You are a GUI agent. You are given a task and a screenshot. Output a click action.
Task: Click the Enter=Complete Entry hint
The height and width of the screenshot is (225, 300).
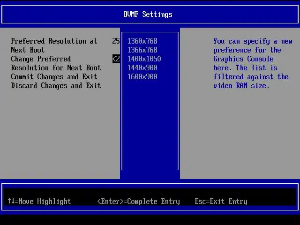click(139, 201)
